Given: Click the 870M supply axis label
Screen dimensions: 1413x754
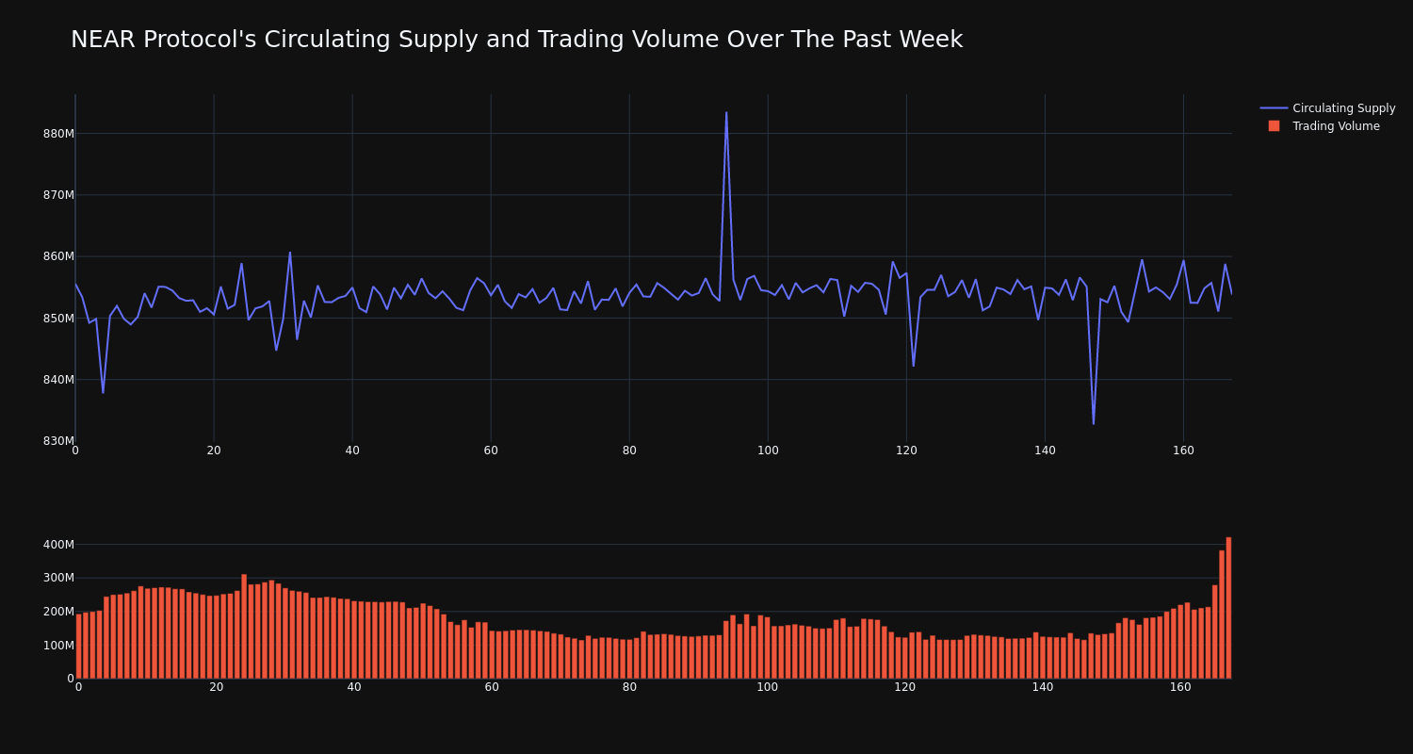Looking at the screenshot, I should point(58,195).
